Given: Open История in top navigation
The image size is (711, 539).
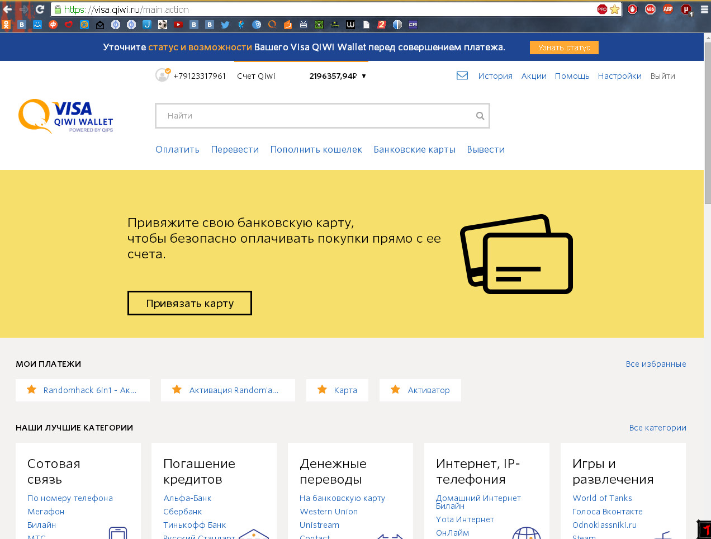Looking at the screenshot, I should 495,76.
